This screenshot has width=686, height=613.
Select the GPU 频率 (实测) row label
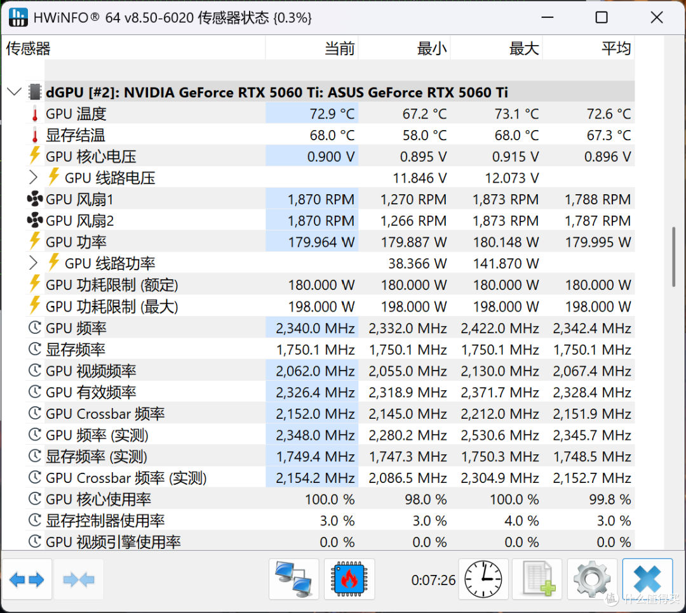(97, 435)
